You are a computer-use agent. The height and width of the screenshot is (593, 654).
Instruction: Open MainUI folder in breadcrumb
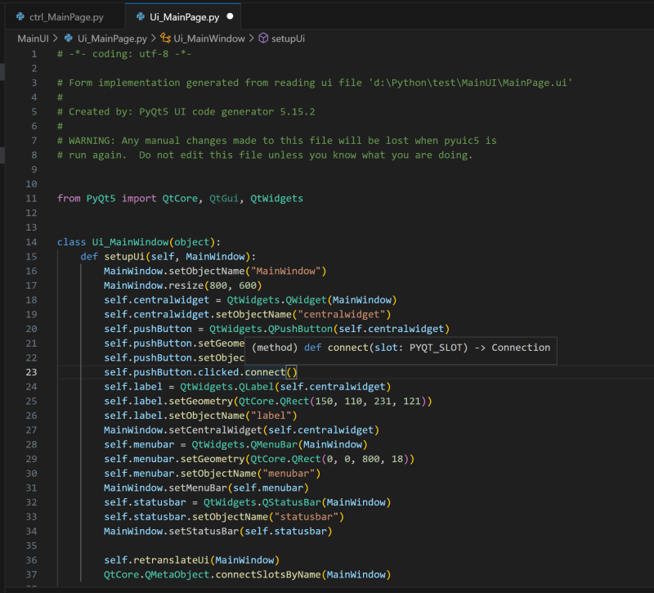pos(33,38)
